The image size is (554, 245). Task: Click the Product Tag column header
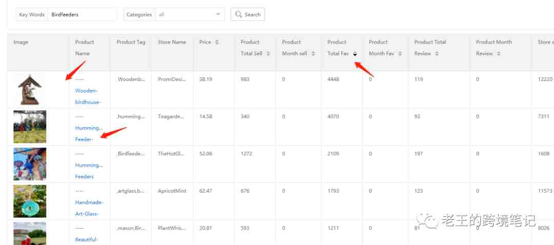131,42
